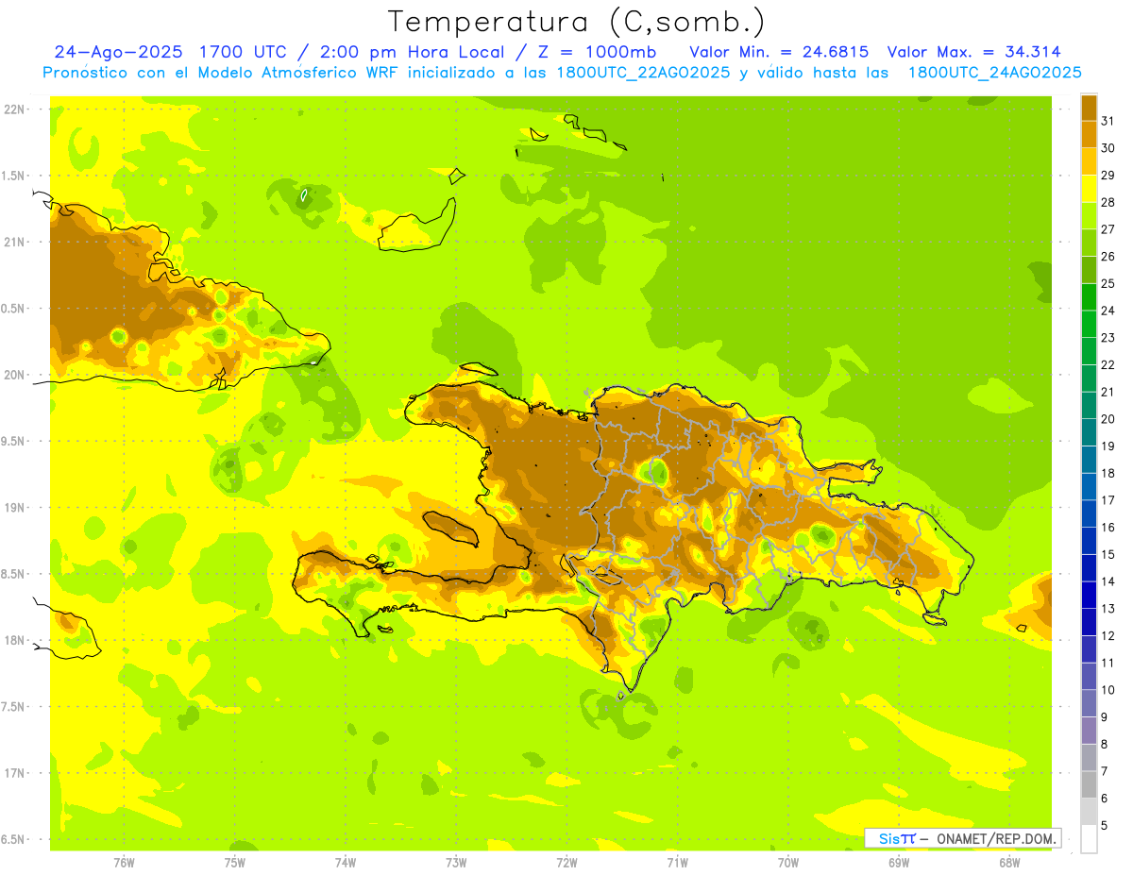Viewport: 1133px width, 875px height.
Task: Pick the orange colorbar segment between 30 and 31
Action: tap(1089, 135)
